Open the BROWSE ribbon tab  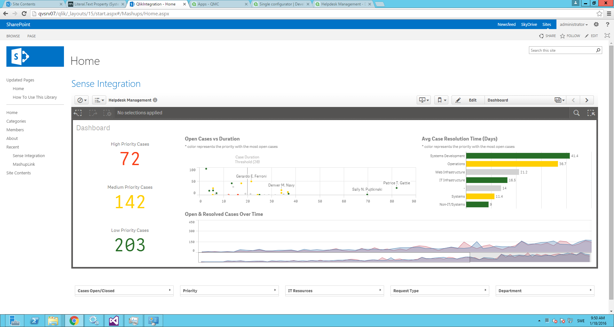13,36
